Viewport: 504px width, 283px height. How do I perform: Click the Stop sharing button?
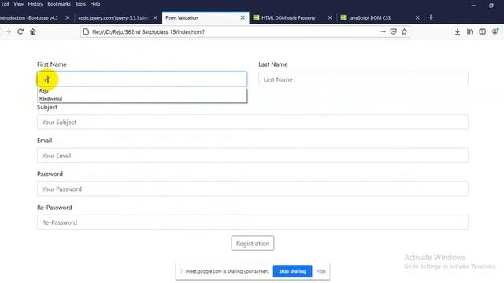point(292,271)
